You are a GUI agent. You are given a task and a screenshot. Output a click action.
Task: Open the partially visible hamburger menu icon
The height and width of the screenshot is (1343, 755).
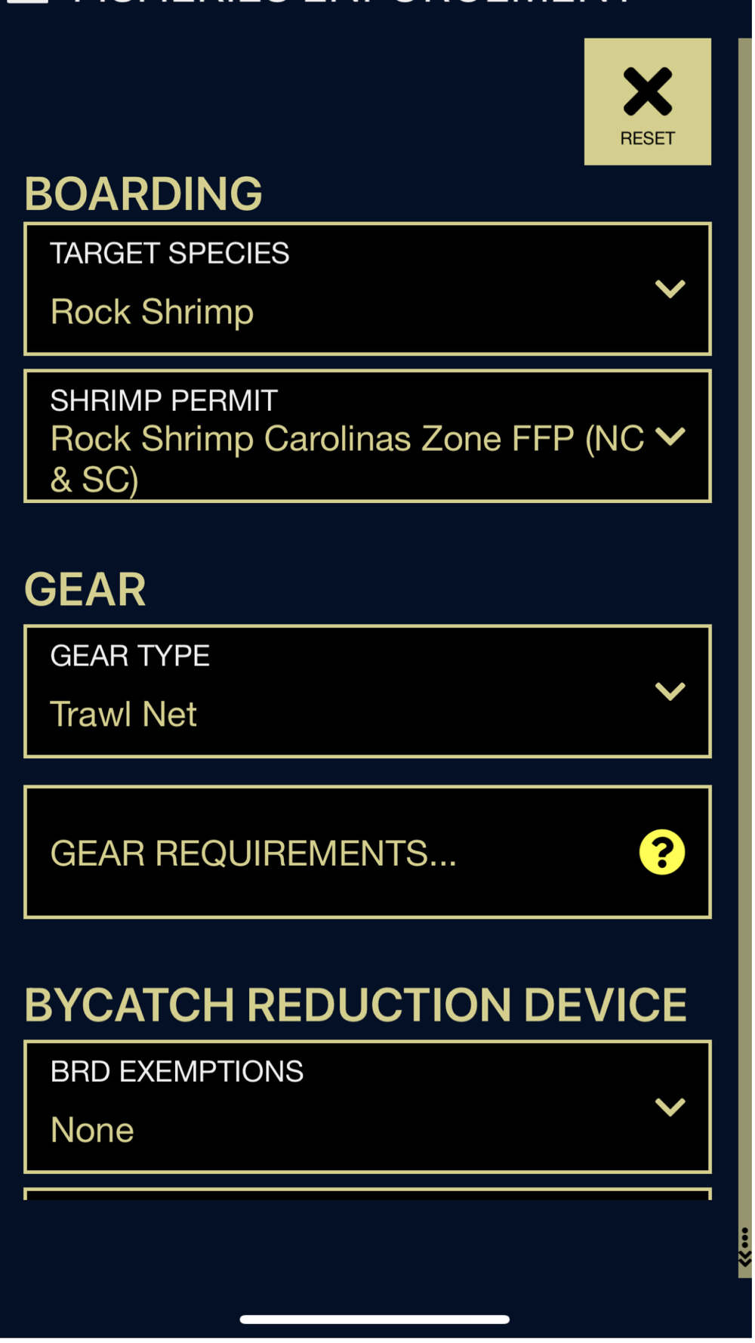pos(28,2)
